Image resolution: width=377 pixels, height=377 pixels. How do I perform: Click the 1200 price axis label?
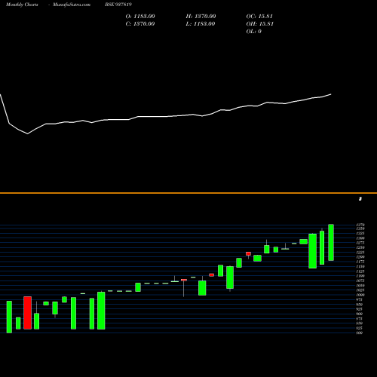pyautogui.click(x=360, y=257)
